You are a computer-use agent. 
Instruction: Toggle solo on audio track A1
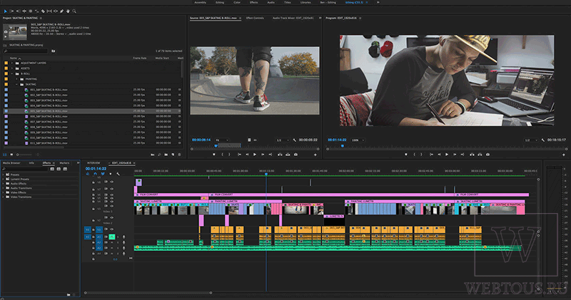[118, 237]
